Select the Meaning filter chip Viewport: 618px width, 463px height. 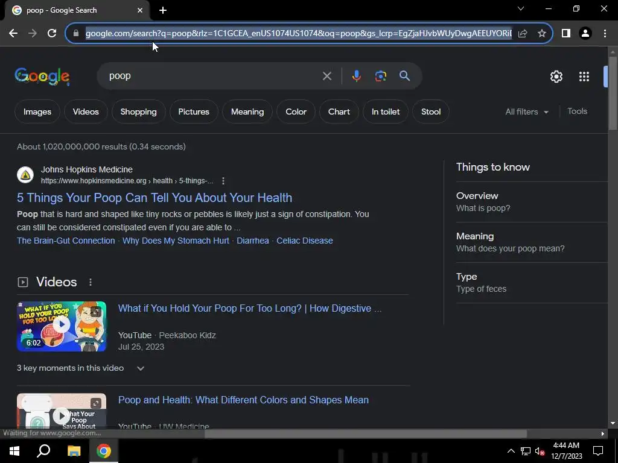pos(247,112)
